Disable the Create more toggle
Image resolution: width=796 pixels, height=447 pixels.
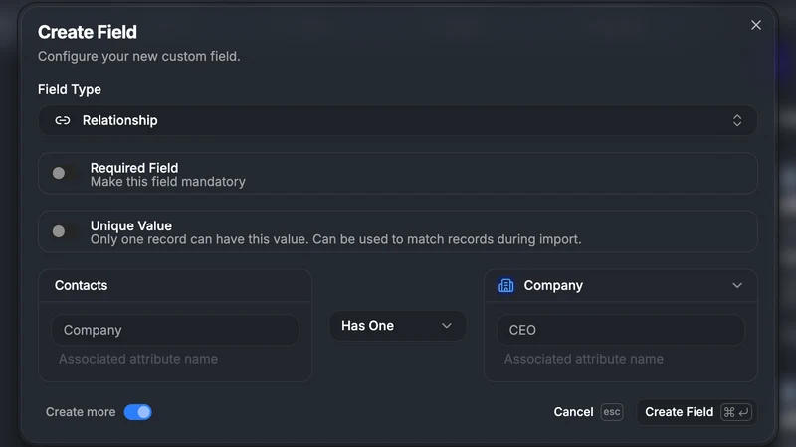138,412
